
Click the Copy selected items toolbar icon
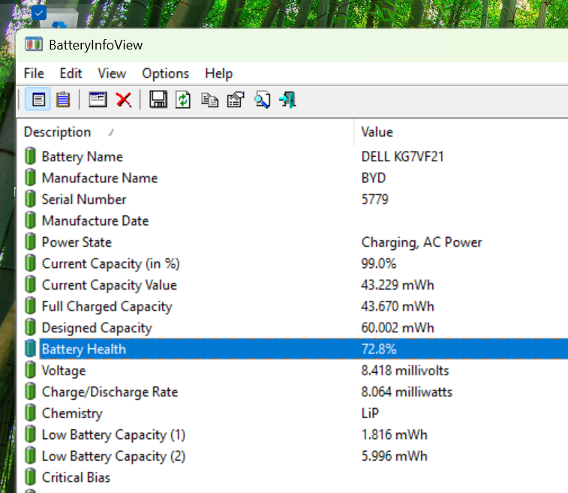point(210,101)
